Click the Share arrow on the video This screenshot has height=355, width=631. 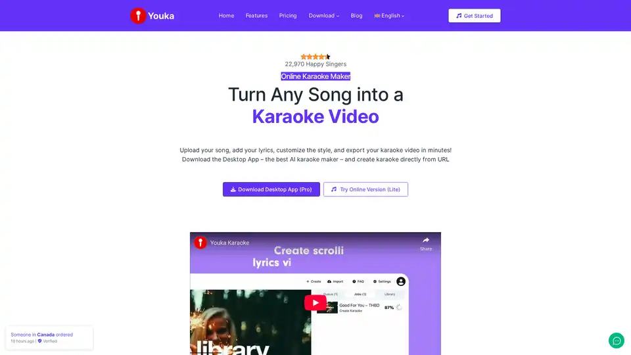coord(426,243)
